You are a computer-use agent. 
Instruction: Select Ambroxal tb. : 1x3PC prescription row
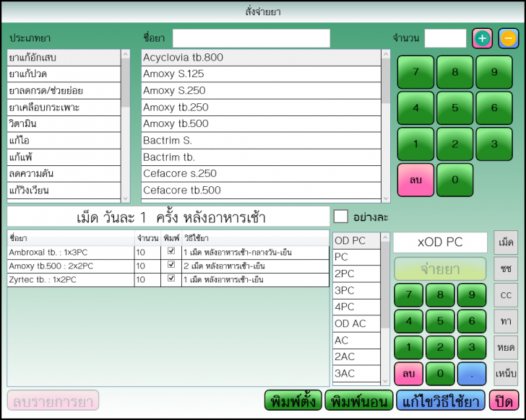(x=168, y=253)
